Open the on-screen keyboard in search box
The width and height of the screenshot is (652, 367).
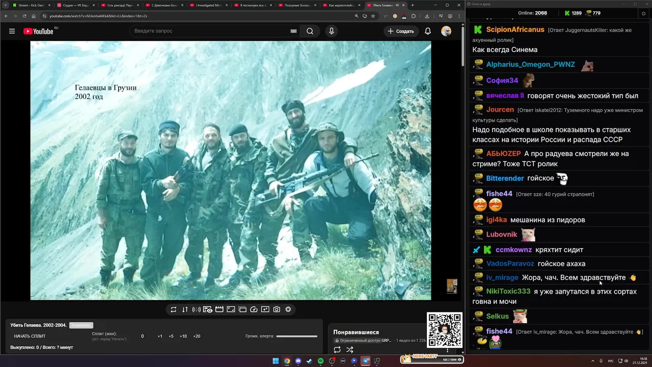coord(293,31)
